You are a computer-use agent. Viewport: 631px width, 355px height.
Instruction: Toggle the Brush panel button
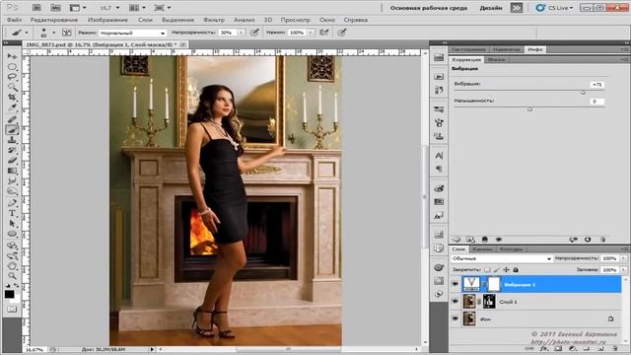click(x=67, y=33)
